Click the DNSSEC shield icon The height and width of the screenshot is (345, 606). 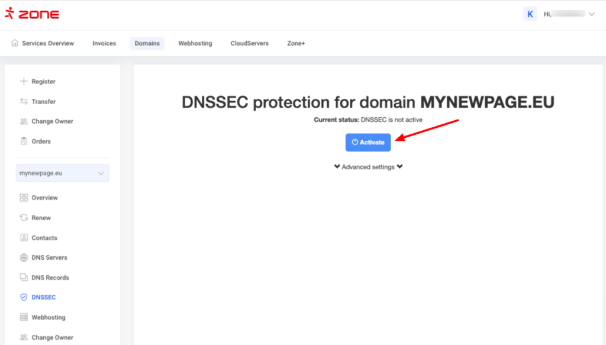point(24,298)
